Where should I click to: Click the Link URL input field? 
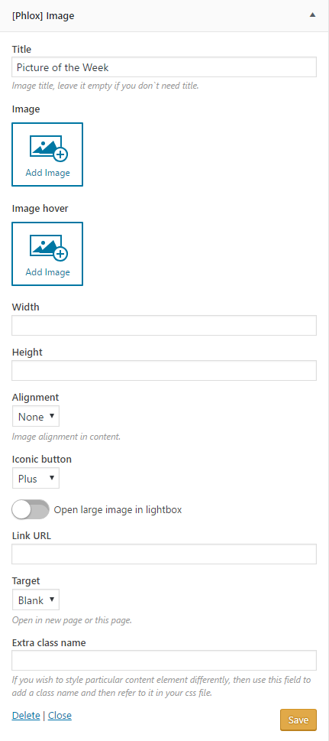(x=164, y=554)
